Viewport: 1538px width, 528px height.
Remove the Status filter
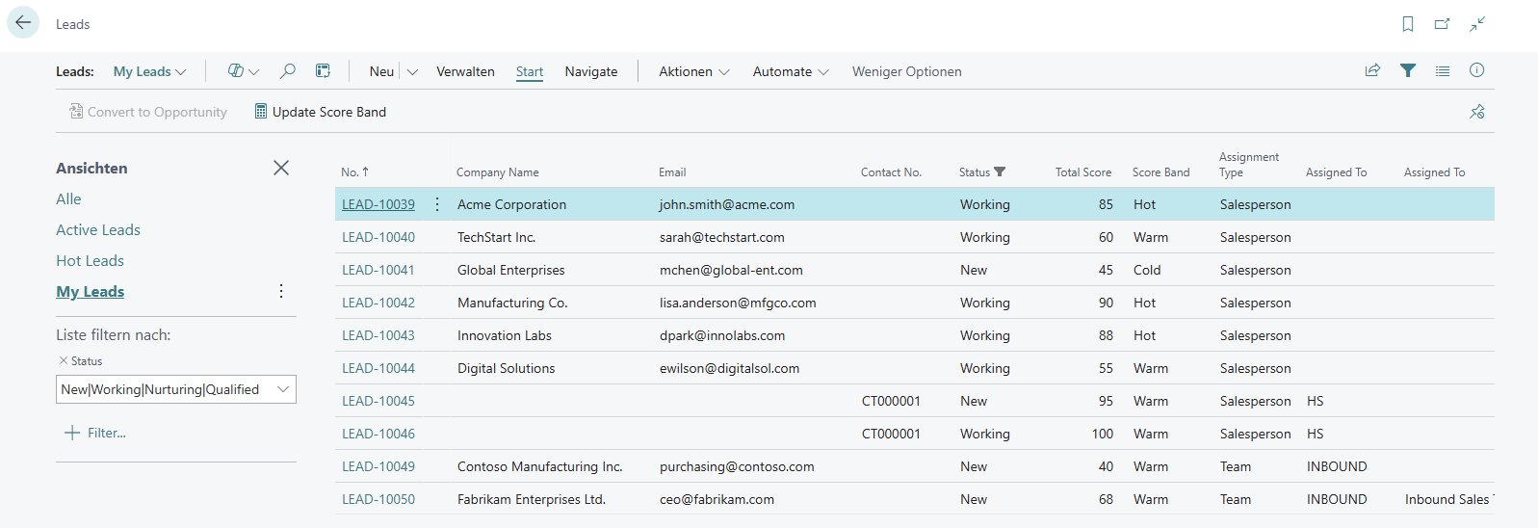click(x=64, y=360)
